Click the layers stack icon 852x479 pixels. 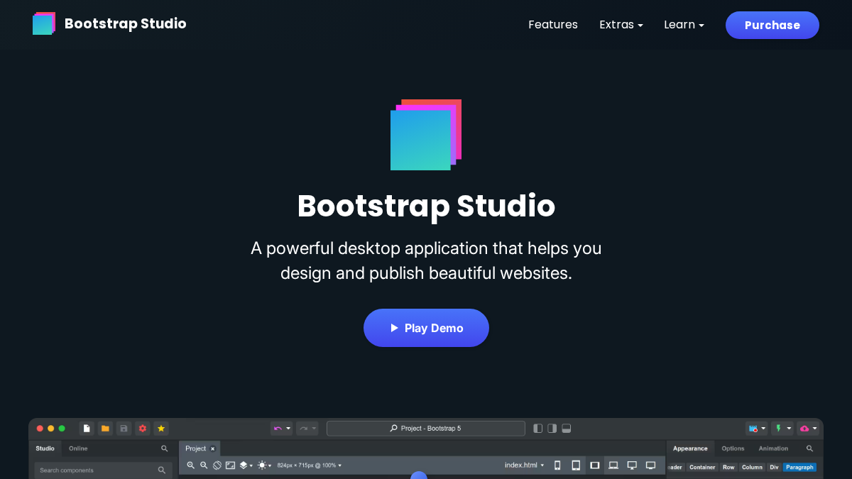244,466
